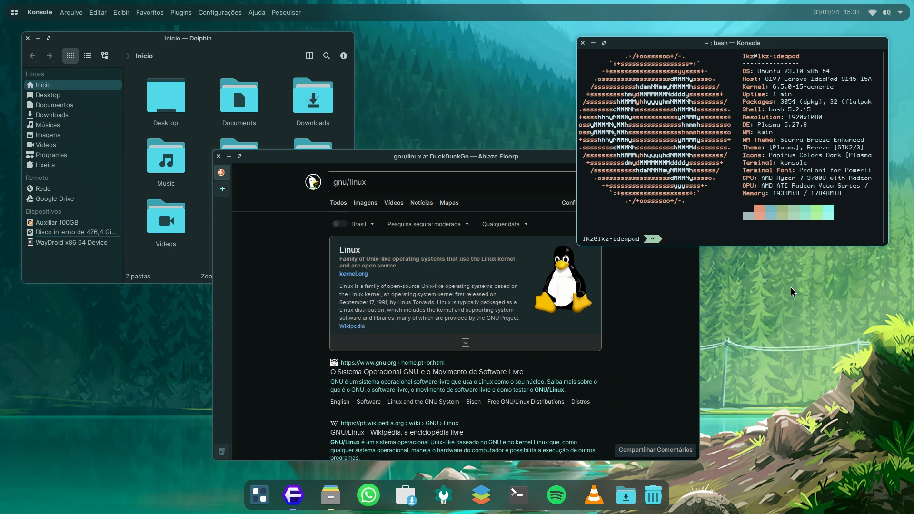This screenshot has height=514, width=914.
Task: Open WhatsApp from the taskbar
Action: (x=368, y=495)
